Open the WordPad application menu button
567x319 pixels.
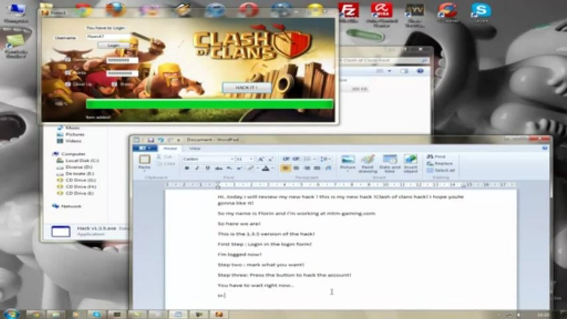145,148
